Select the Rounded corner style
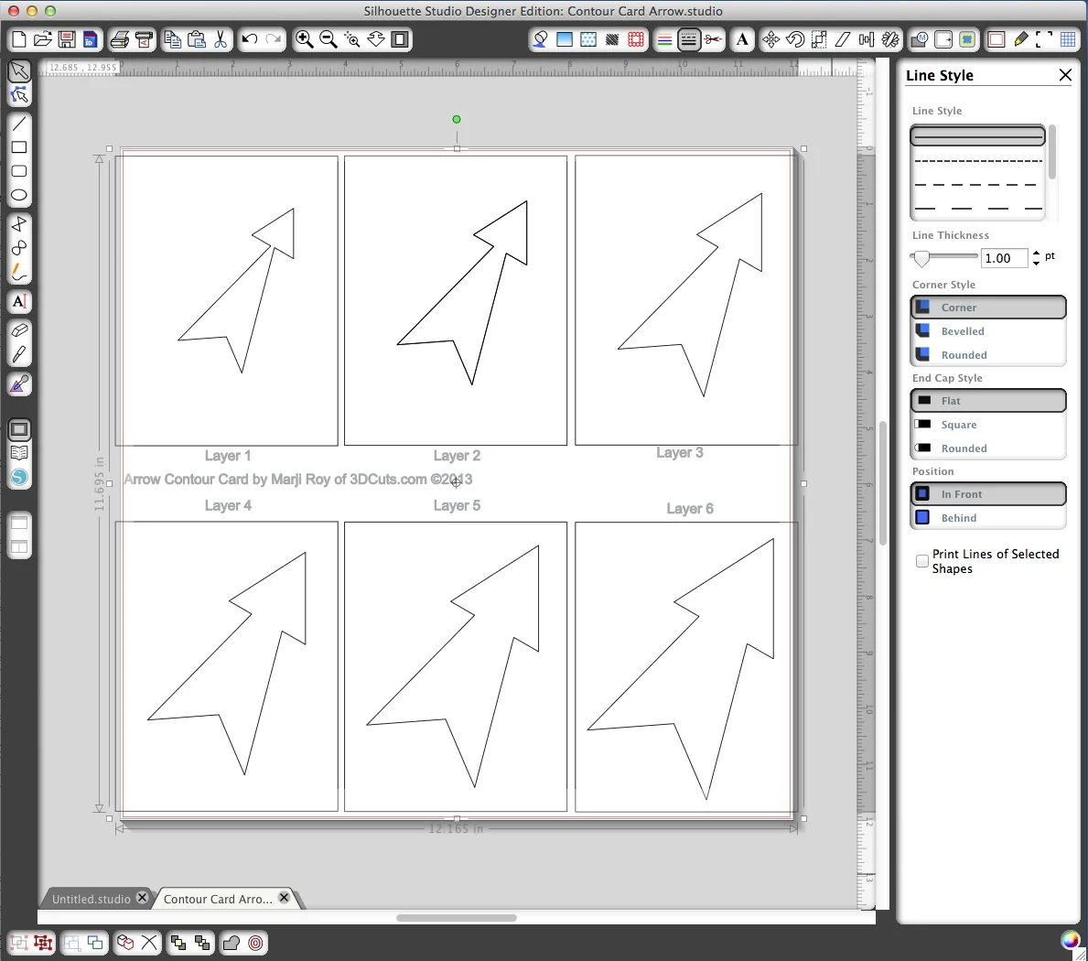This screenshot has height=961, width=1088. pos(988,354)
